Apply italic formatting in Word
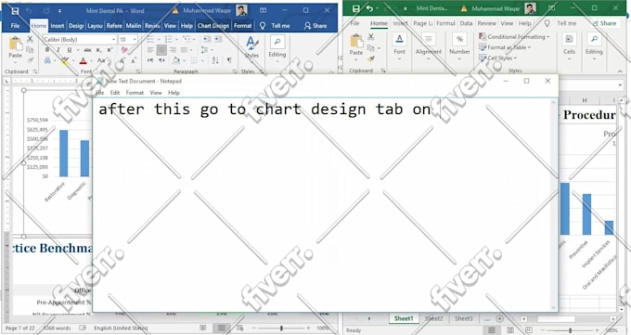631x335 pixels. coord(58,50)
